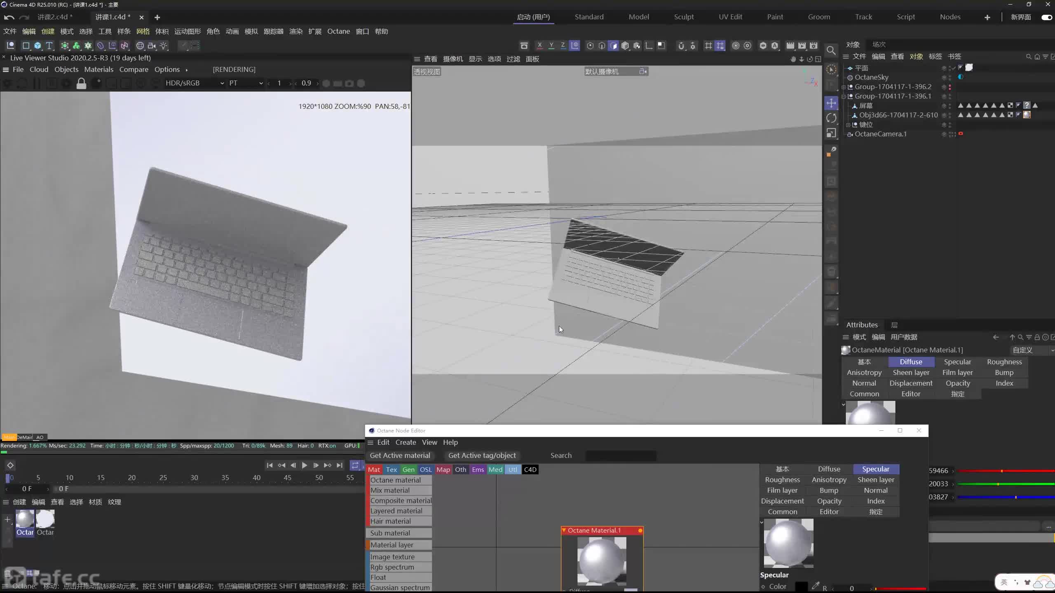The height and width of the screenshot is (593, 1055).
Task: Click the Live Viewer lock resolution icon
Action: [x=81, y=84]
